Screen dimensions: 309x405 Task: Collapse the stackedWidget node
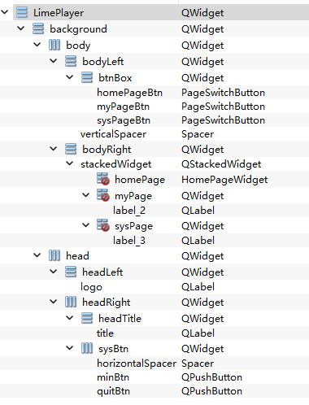[x=70, y=163]
